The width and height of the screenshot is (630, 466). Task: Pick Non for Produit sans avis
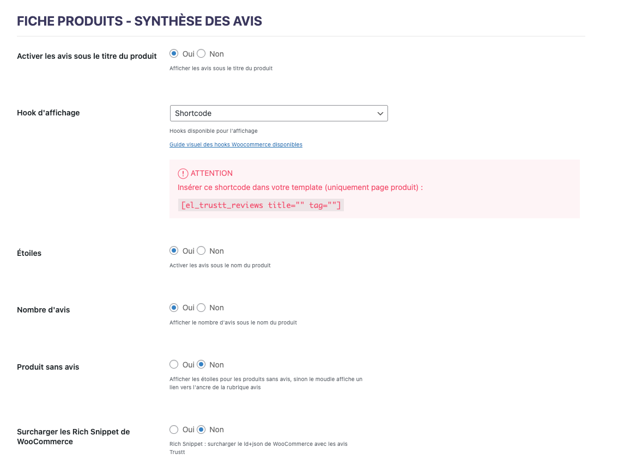pyautogui.click(x=201, y=365)
